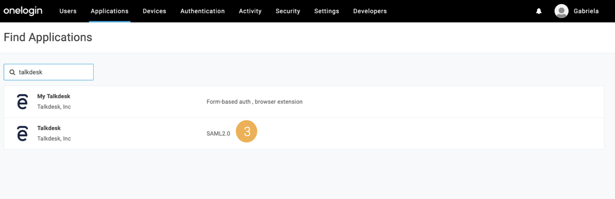Select the Talkdesk application name

(49, 128)
